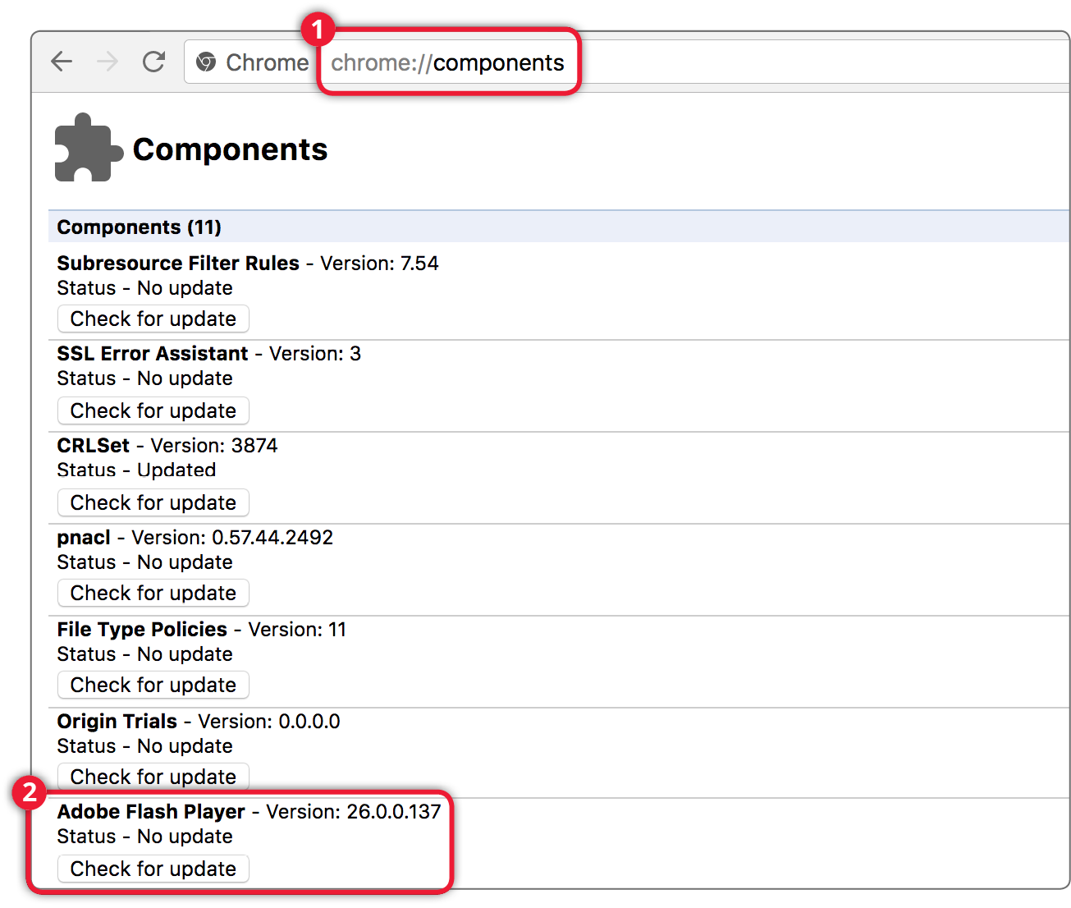Select the "File Type Policies" component name
1071x908 pixels.
pyautogui.click(x=142, y=630)
